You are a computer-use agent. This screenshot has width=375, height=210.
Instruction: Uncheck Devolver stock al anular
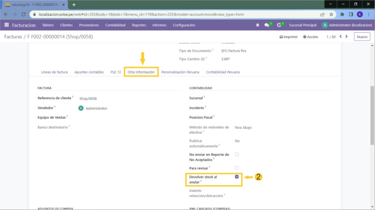pos(237,177)
